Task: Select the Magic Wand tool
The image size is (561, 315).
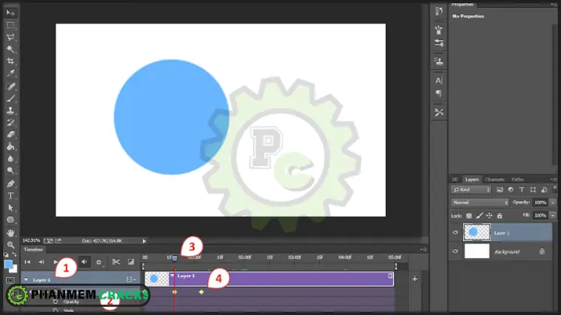Action: coord(10,49)
